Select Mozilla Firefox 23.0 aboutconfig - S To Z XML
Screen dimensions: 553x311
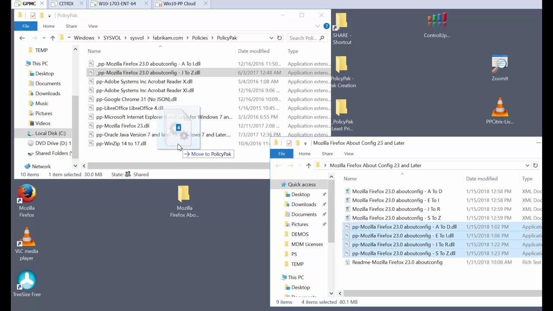coord(397,218)
